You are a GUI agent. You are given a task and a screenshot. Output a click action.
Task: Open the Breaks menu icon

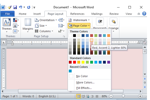pyautogui.click(x=61, y=20)
